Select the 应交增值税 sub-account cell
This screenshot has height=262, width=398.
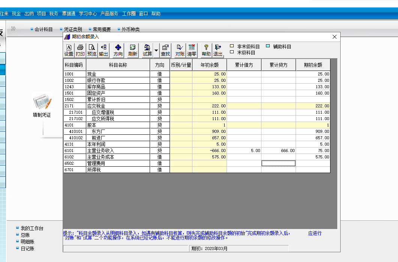click(x=118, y=112)
